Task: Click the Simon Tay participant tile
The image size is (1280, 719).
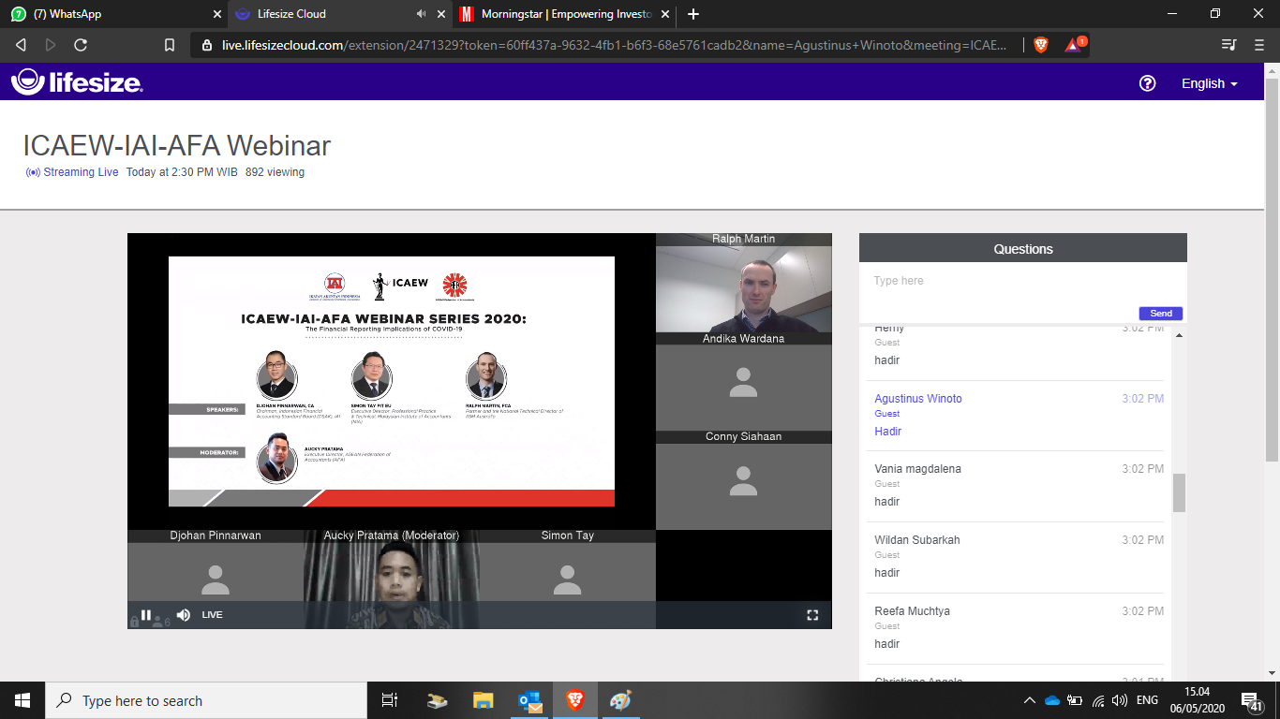Action: [568, 580]
